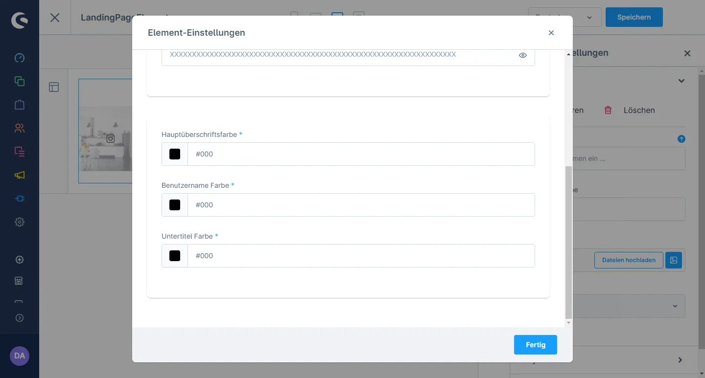Open the media library icon beside Dateien hochladen

(674, 260)
